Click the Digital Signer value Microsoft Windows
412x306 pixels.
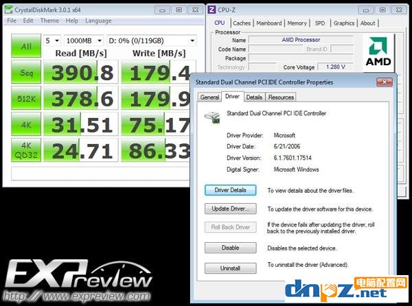[296, 169]
